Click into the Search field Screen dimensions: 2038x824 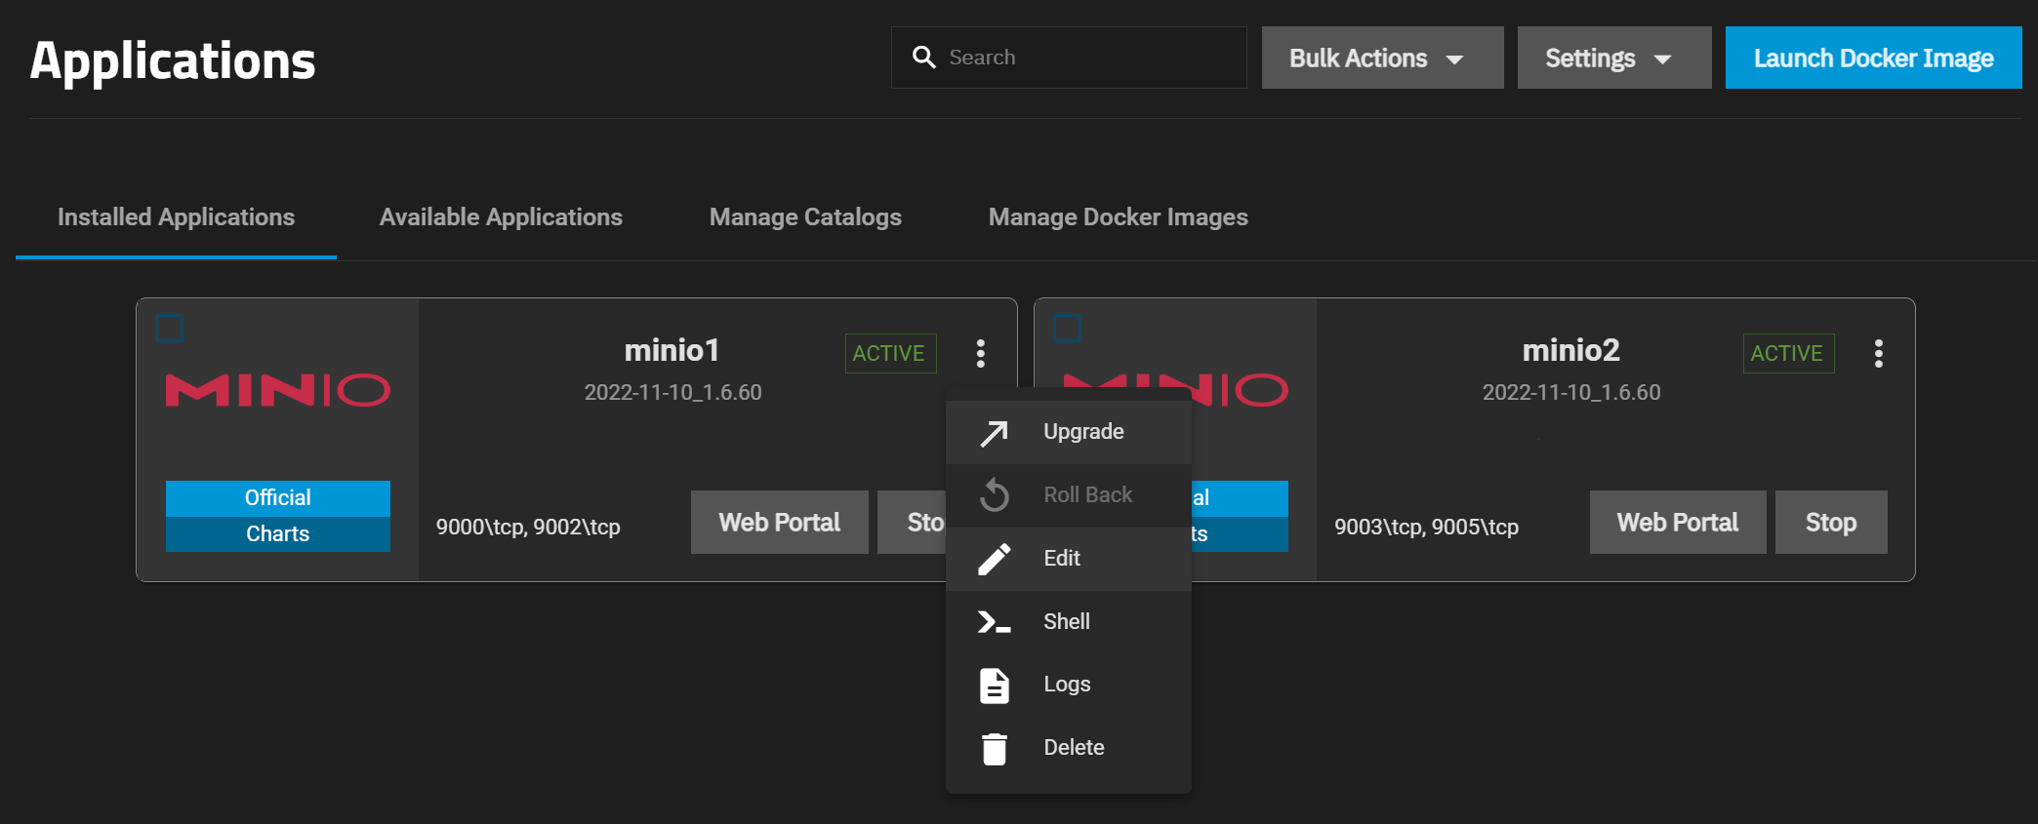pos(1069,58)
